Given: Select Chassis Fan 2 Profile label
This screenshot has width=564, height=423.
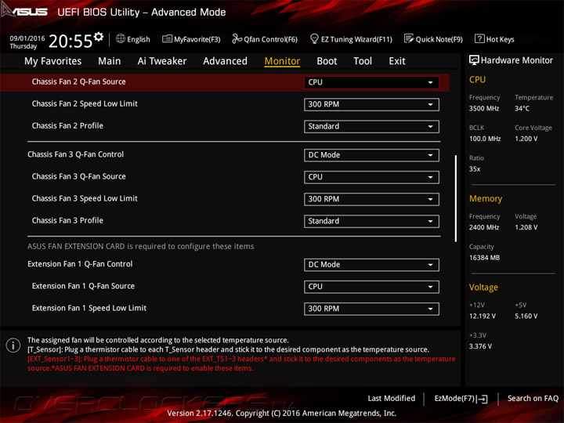Looking at the screenshot, I should [67, 125].
